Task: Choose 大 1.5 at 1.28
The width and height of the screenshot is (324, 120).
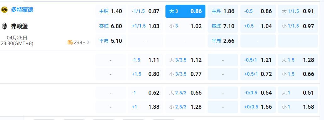Action: coord(298,60)
